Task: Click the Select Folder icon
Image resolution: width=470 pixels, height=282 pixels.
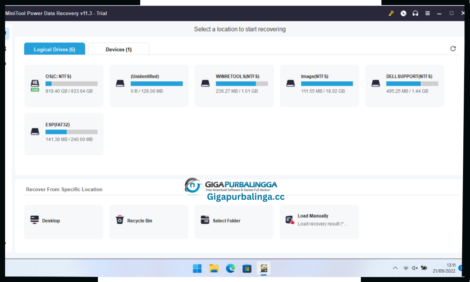Action: [x=205, y=220]
